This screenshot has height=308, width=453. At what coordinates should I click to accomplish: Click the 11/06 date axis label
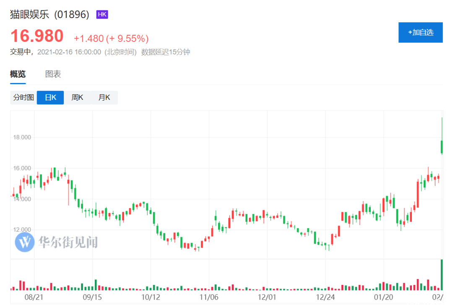pyautogui.click(x=209, y=298)
